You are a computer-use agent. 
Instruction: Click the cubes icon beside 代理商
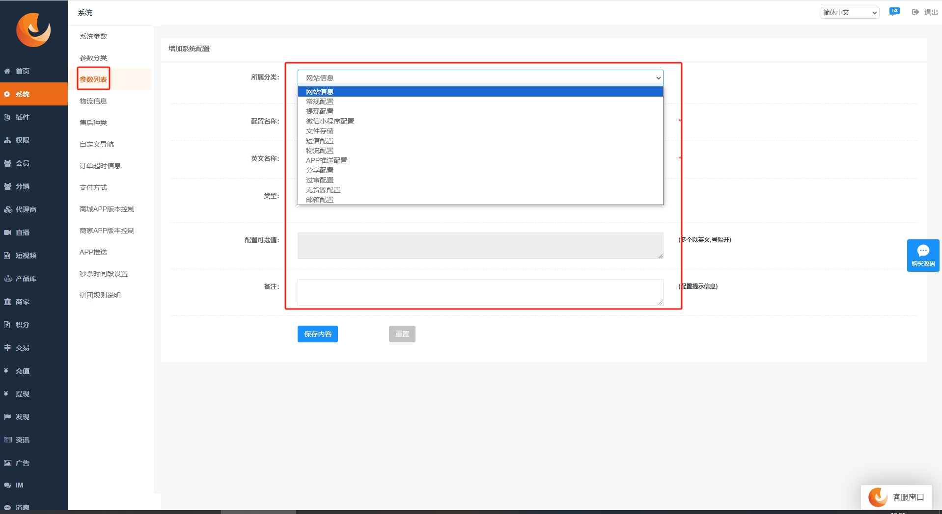7,209
